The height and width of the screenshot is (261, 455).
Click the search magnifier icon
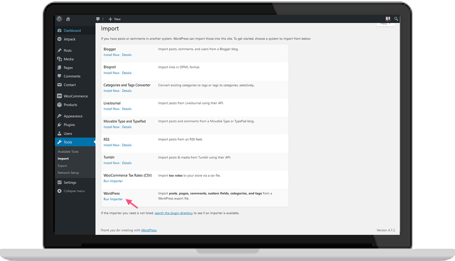(396, 19)
